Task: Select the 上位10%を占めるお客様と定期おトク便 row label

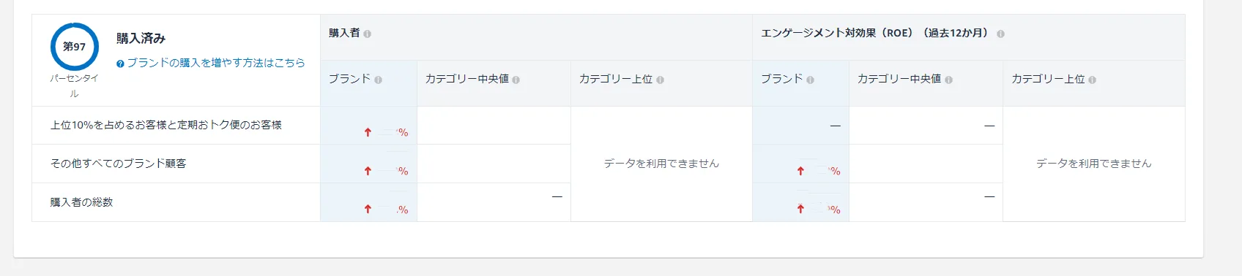Action: 166,125
